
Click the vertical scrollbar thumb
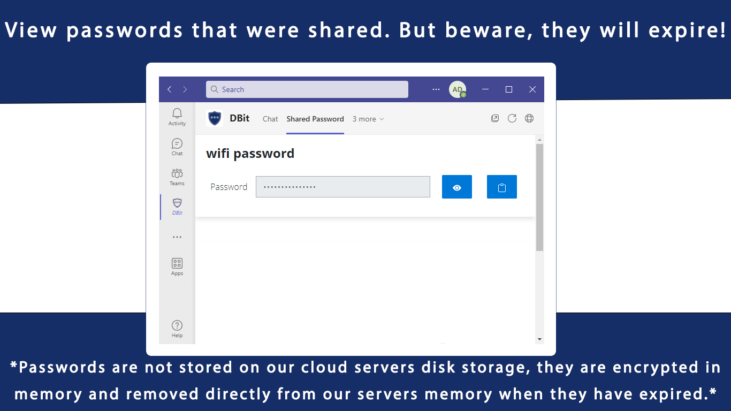coord(539,197)
